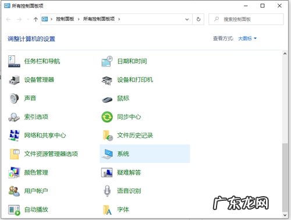Click the title bar control panel icon
The width and height of the screenshot is (291, 220).
tap(7, 6)
